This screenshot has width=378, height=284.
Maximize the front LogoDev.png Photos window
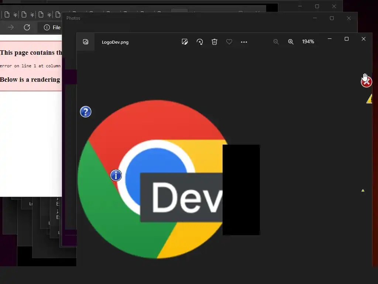click(346, 39)
